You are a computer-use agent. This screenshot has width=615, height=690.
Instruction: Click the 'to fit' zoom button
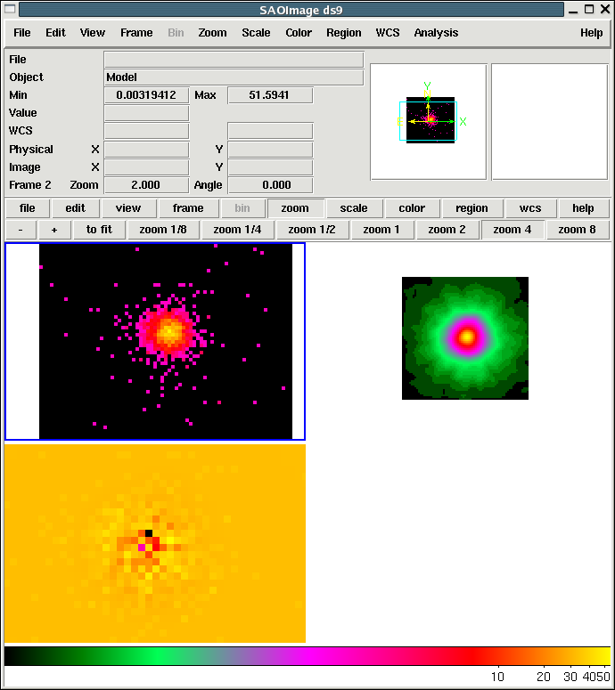[x=99, y=230]
